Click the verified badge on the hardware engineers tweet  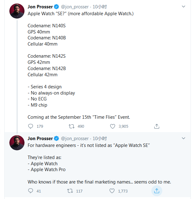(x=57, y=139)
